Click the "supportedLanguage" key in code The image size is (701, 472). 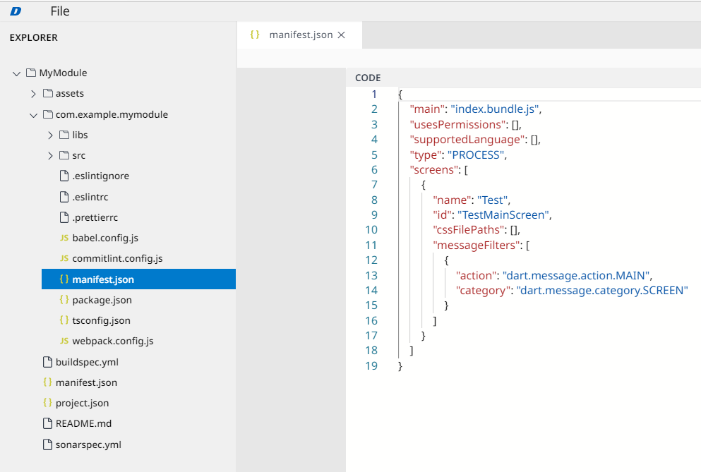pyautogui.click(x=467, y=140)
